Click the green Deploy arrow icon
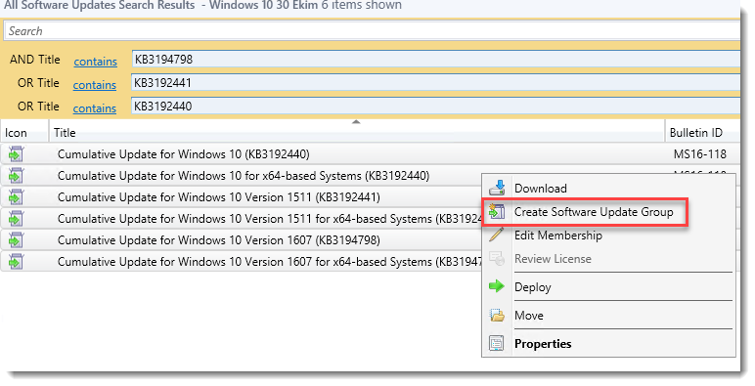This screenshot has height=386, width=755. tap(497, 287)
